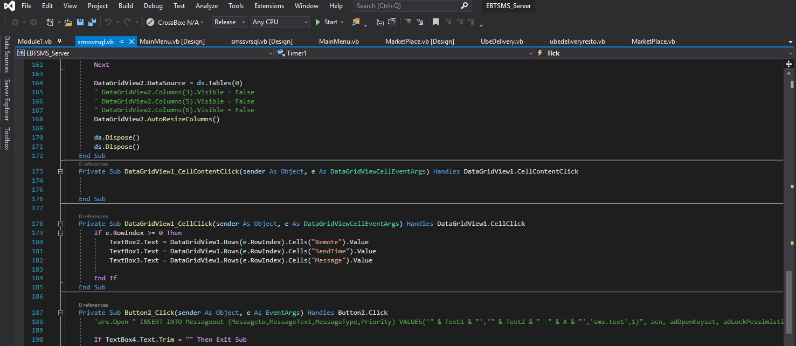796x346 pixels.
Task: Open the Any CPU platform dropdown
Action: coord(280,22)
